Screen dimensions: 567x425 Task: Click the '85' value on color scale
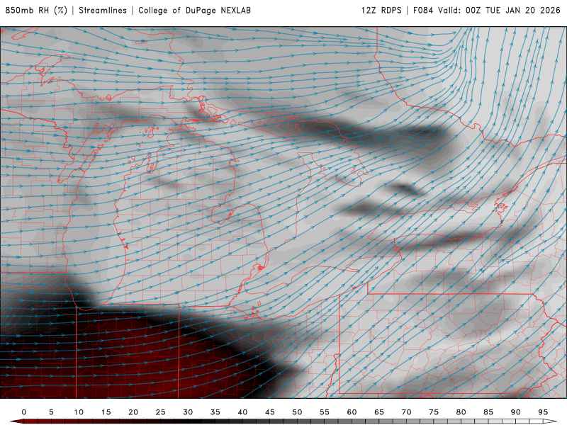[488, 412]
